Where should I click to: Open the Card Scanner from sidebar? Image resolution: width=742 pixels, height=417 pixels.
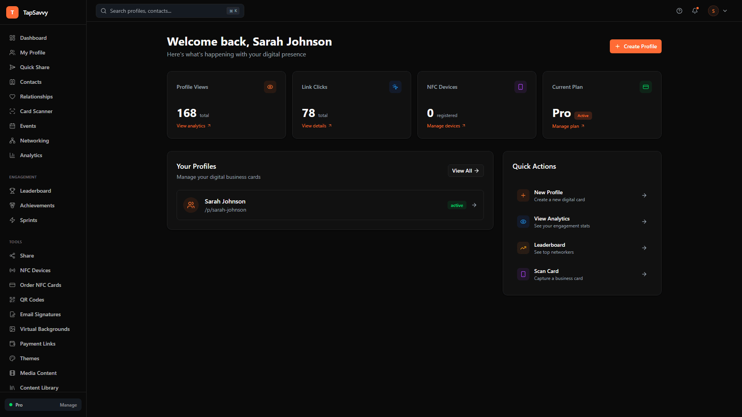36,111
